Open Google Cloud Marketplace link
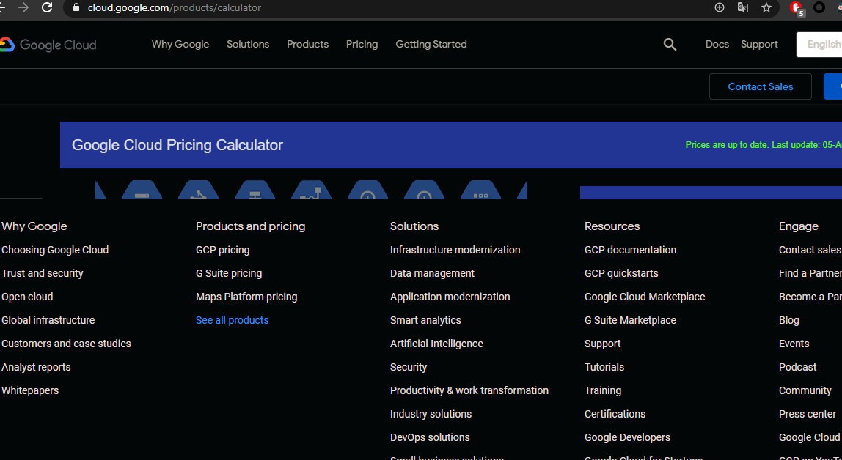Image resolution: width=842 pixels, height=460 pixels. (645, 297)
